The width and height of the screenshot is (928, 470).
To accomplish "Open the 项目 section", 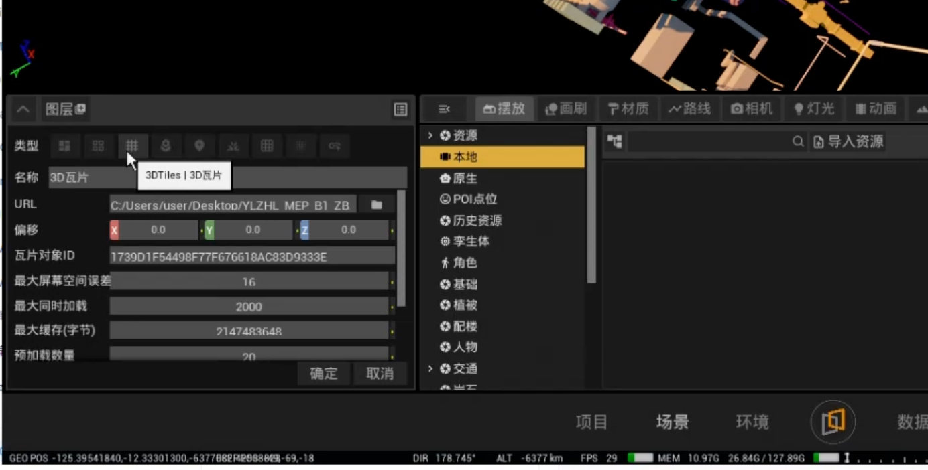I will 591,422.
